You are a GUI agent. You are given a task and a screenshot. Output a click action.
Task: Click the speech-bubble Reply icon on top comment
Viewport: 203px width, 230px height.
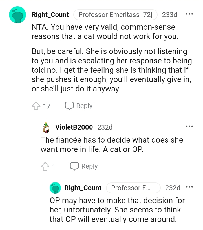click(x=69, y=106)
